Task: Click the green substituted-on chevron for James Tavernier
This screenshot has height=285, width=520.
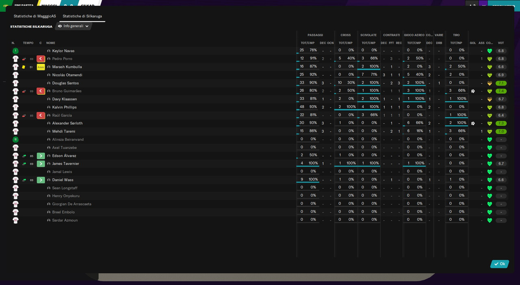Action: coord(41,164)
